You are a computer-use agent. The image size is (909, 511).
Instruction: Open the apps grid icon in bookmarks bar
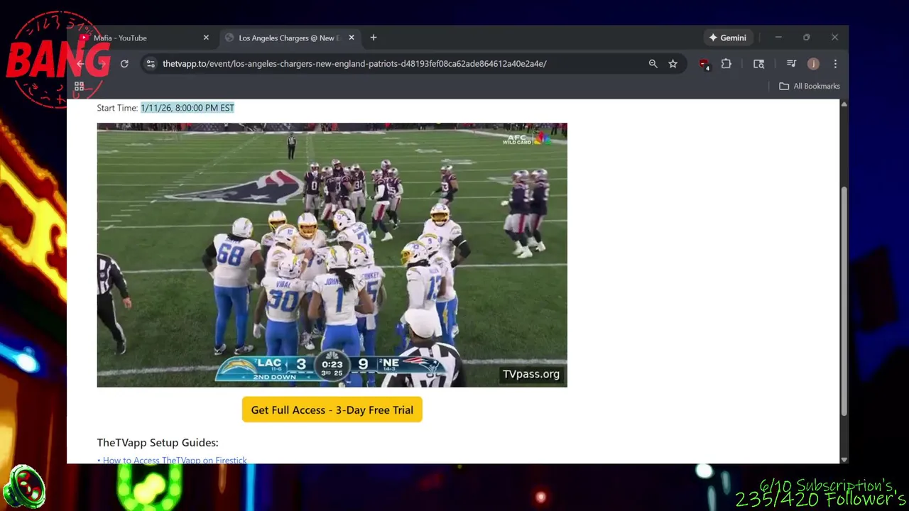coord(80,86)
